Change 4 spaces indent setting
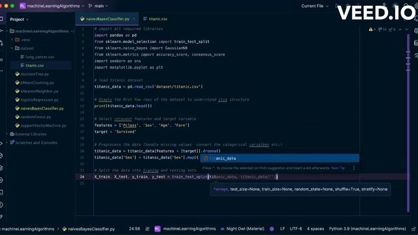418x235 pixels. point(315,229)
